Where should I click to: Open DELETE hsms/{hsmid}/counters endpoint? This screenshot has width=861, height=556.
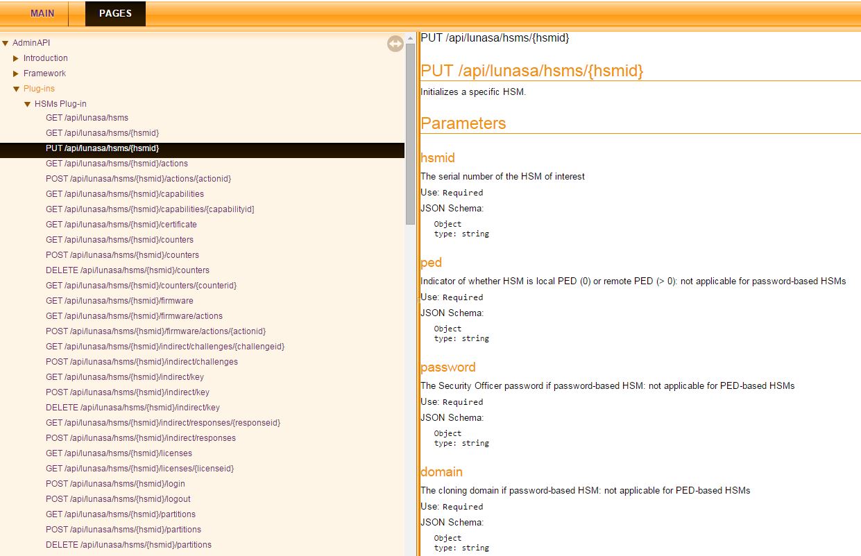[x=127, y=270]
